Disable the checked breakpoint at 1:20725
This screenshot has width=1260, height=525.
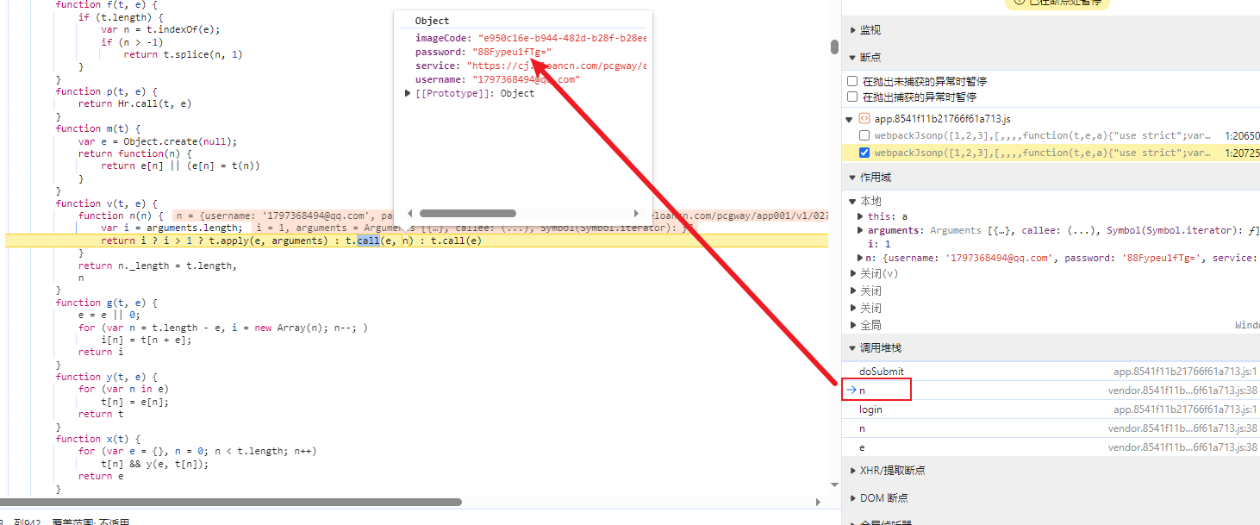pos(864,153)
